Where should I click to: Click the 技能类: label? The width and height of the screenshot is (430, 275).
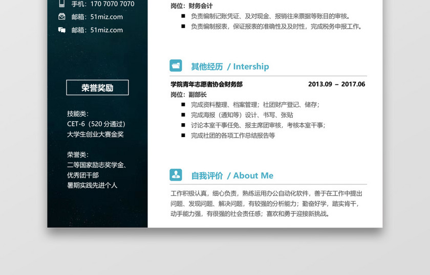[78, 113]
